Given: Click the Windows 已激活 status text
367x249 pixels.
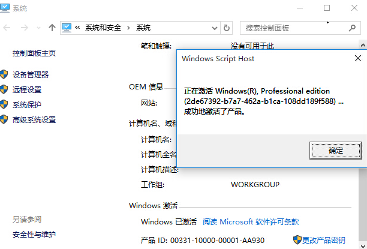Looking at the screenshot, I should click(x=169, y=221).
